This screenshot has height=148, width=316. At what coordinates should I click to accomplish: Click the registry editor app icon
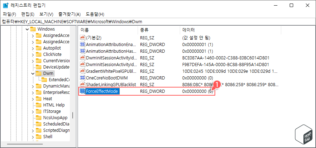pos(5,6)
